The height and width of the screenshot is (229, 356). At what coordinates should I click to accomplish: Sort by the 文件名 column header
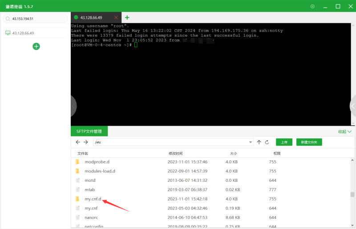click(x=83, y=154)
